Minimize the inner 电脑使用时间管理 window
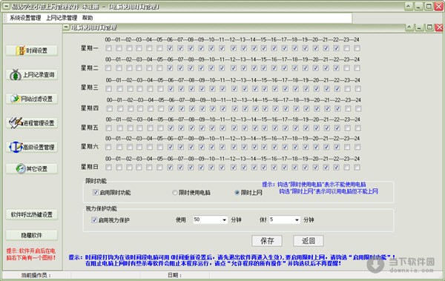 tap(420, 27)
